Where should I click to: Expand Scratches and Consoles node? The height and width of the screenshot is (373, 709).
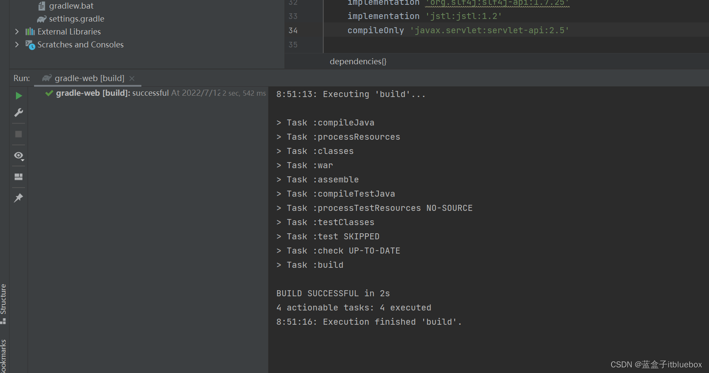(x=17, y=44)
